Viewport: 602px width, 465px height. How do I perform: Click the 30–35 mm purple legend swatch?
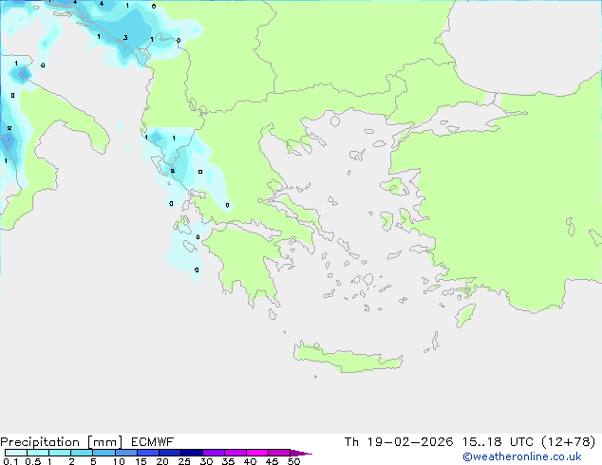[x=214, y=453]
